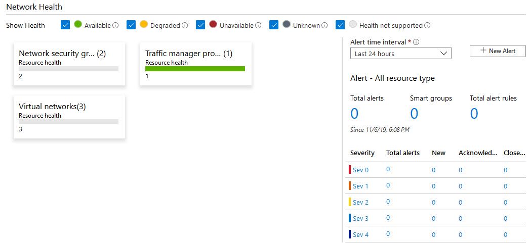
Task: Click the yellow Degraded status circle
Action: click(144, 24)
